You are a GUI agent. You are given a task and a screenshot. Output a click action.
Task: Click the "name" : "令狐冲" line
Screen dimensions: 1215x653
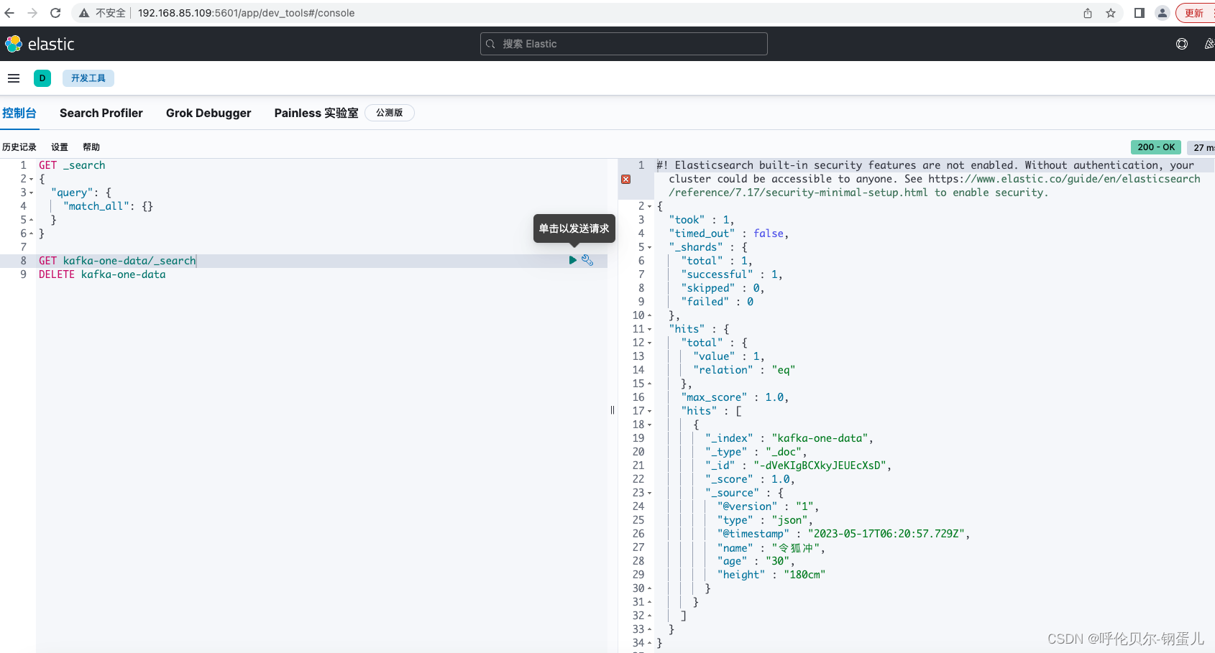tap(771, 548)
